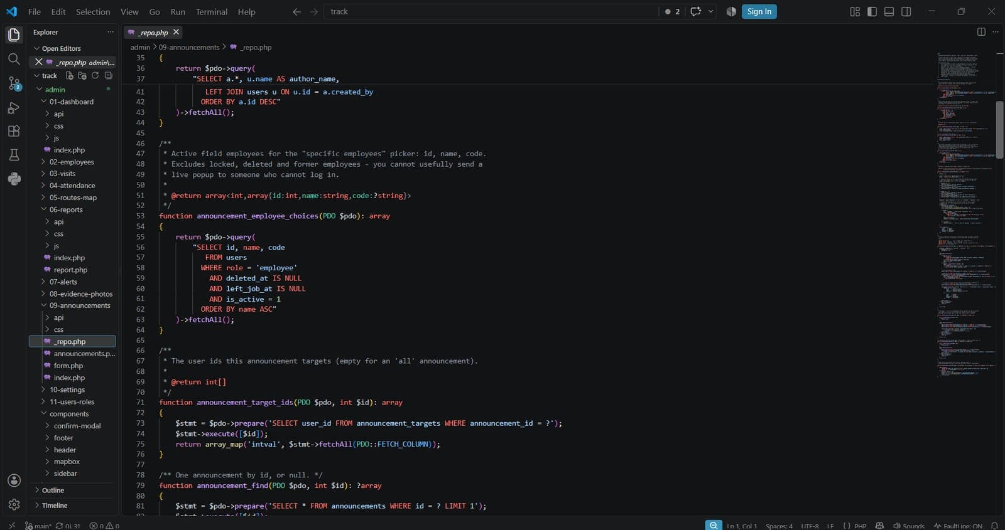
Task: Expand the 02-employees folder
Action: tap(72, 162)
